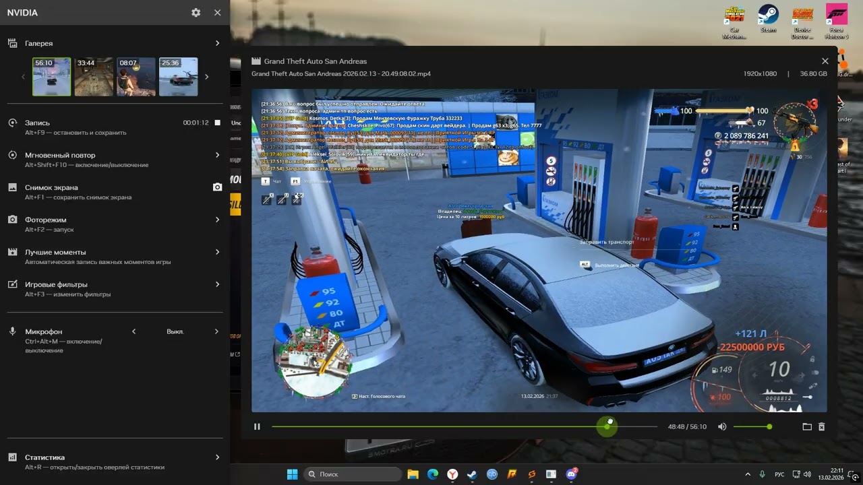Switch РУС input language indicator
This screenshot has width=863, height=485.
pos(779,474)
